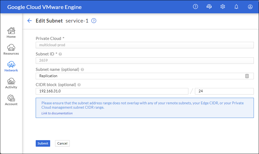Viewport: 259px width, 154px height.
Task: Select Network in the sidebar
Action: tap(11, 67)
